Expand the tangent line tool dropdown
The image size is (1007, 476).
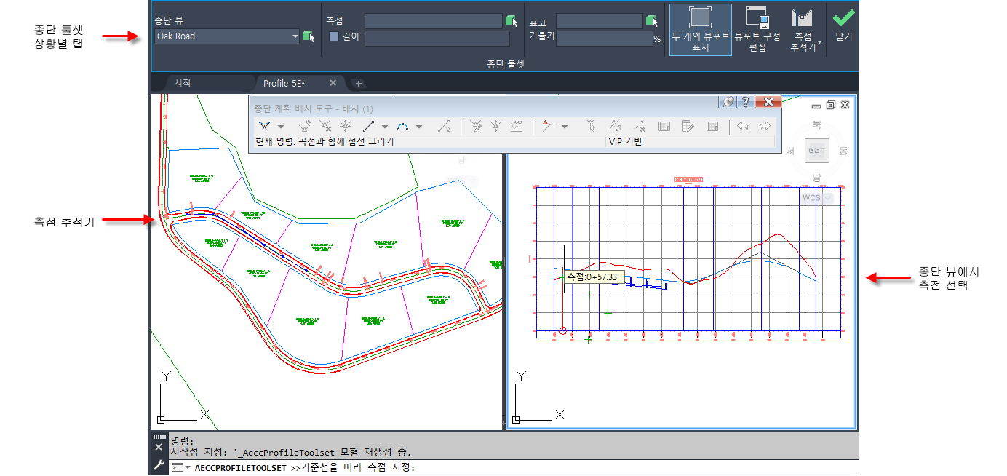pyautogui.click(x=385, y=127)
